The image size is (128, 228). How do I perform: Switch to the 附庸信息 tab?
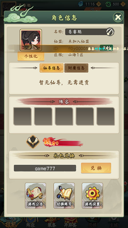point(76,68)
